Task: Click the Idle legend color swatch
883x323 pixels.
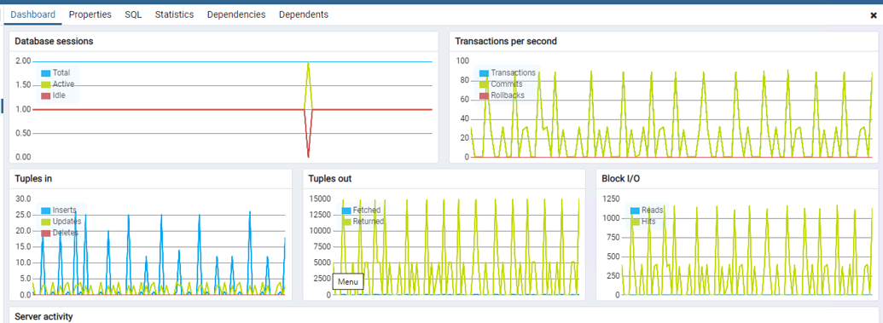Action: tap(46, 95)
